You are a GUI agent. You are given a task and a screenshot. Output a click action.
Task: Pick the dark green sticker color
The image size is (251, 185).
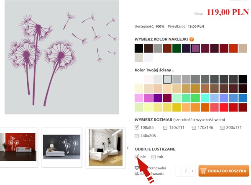177,48
